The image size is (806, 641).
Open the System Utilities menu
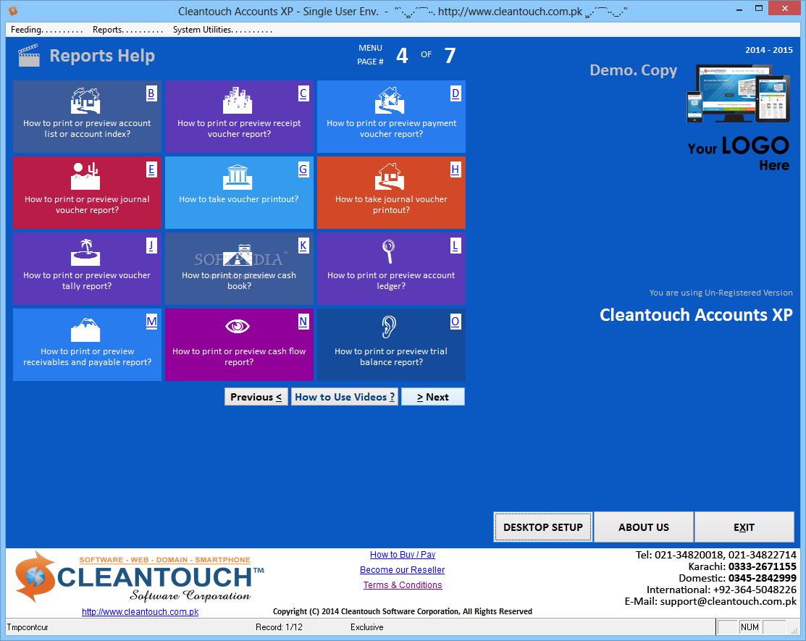[x=222, y=30]
